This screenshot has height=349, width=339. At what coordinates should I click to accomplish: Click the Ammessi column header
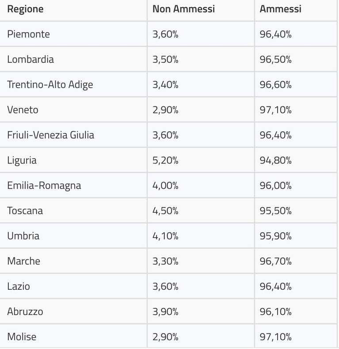280,9
